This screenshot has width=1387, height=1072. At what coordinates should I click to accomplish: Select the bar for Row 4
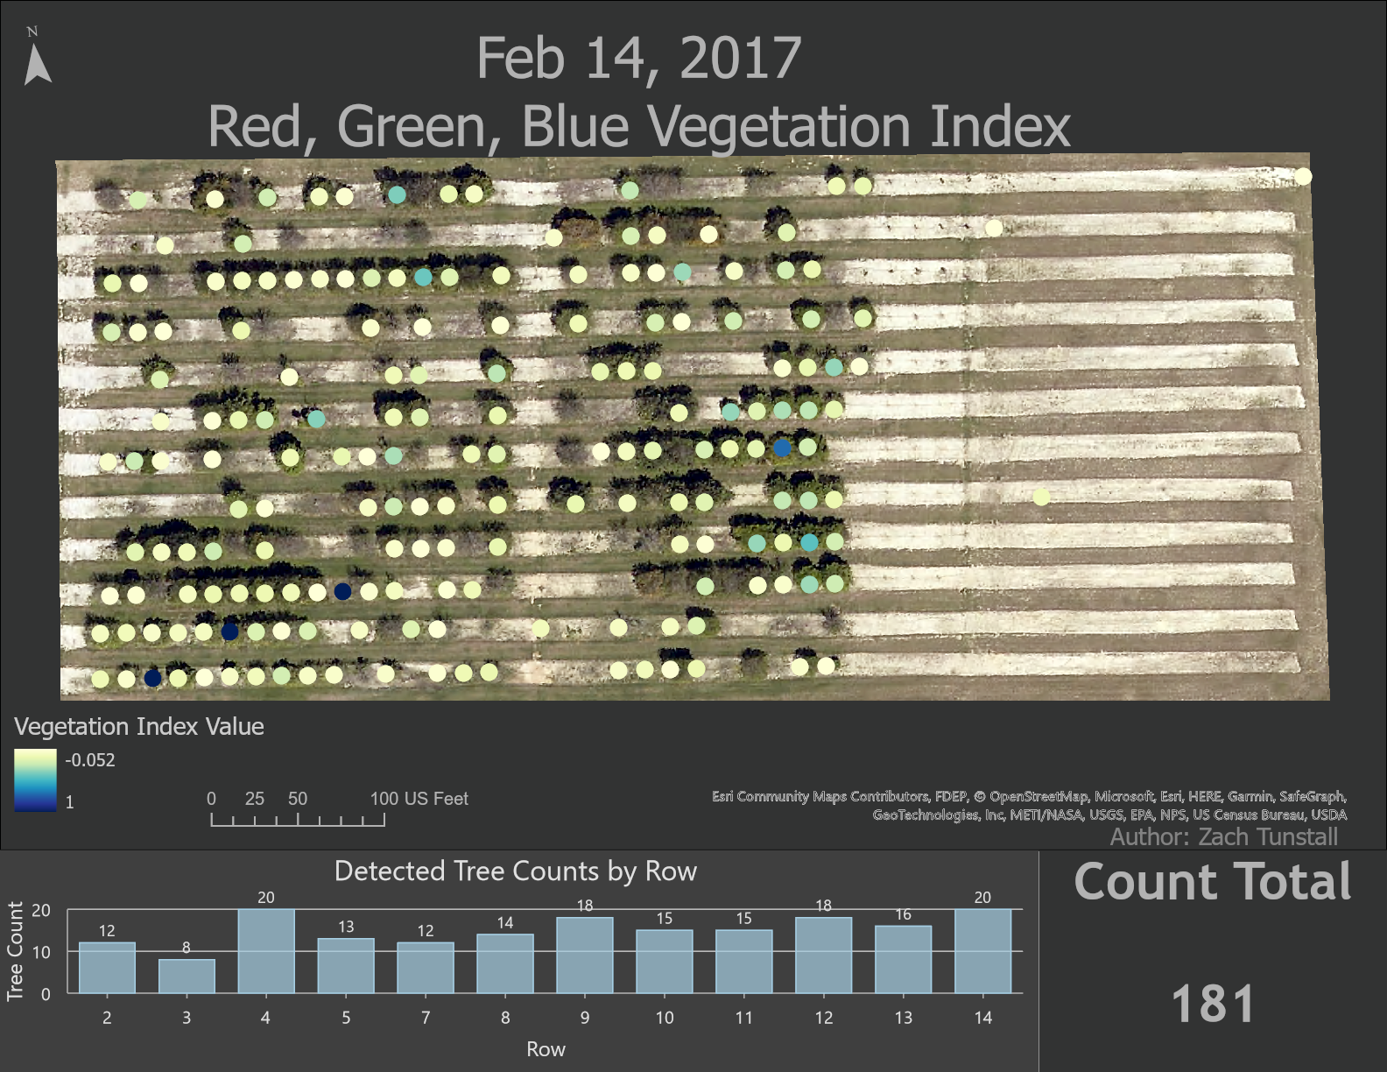coord(266,951)
